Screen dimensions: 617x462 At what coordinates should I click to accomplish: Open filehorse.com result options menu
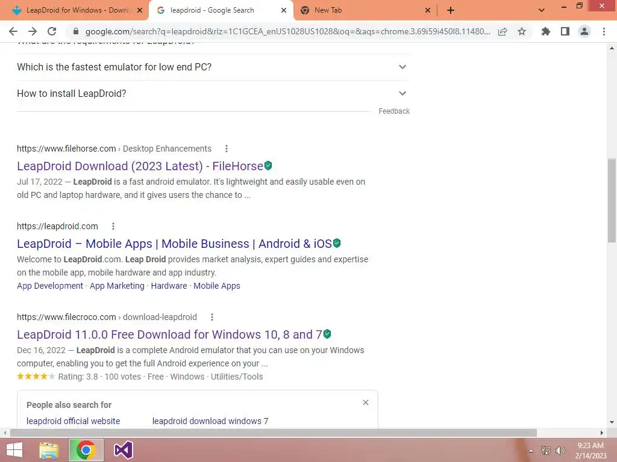point(227,149)
